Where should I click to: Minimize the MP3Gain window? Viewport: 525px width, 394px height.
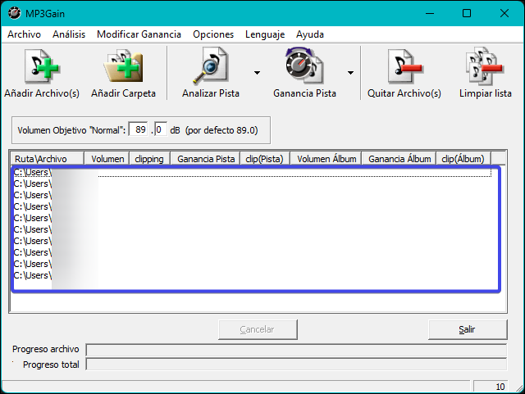point(430,13)
